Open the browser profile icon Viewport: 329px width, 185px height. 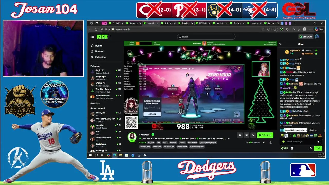305,29
